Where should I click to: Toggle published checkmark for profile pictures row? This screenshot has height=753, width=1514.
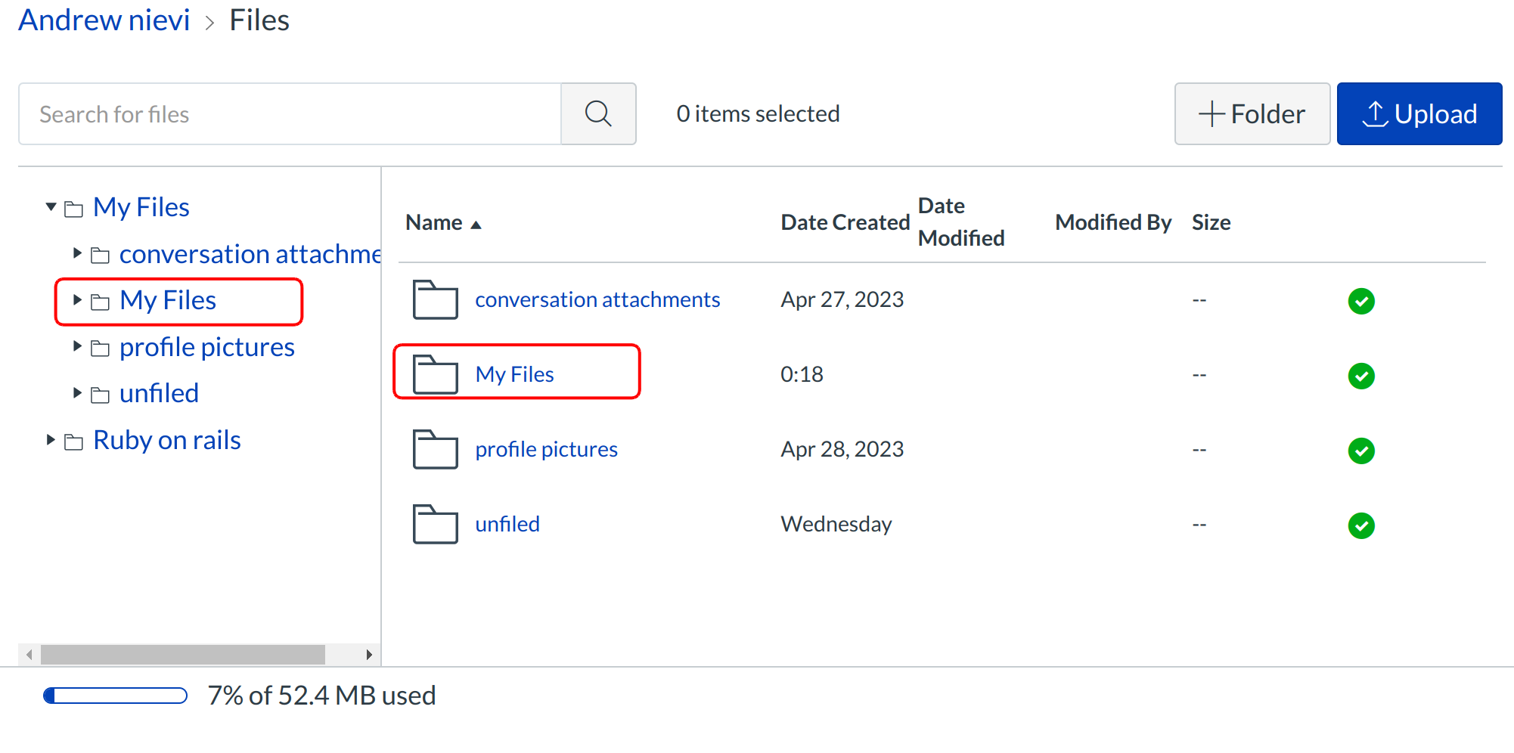click(1360, 451)
